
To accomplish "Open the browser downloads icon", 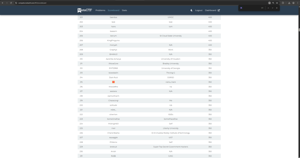I will click(289, 3).
